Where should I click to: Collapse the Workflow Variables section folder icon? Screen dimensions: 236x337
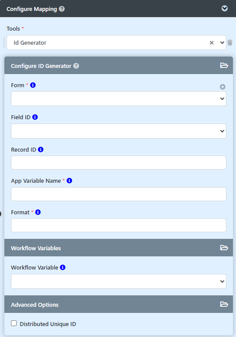pos(224,248)
